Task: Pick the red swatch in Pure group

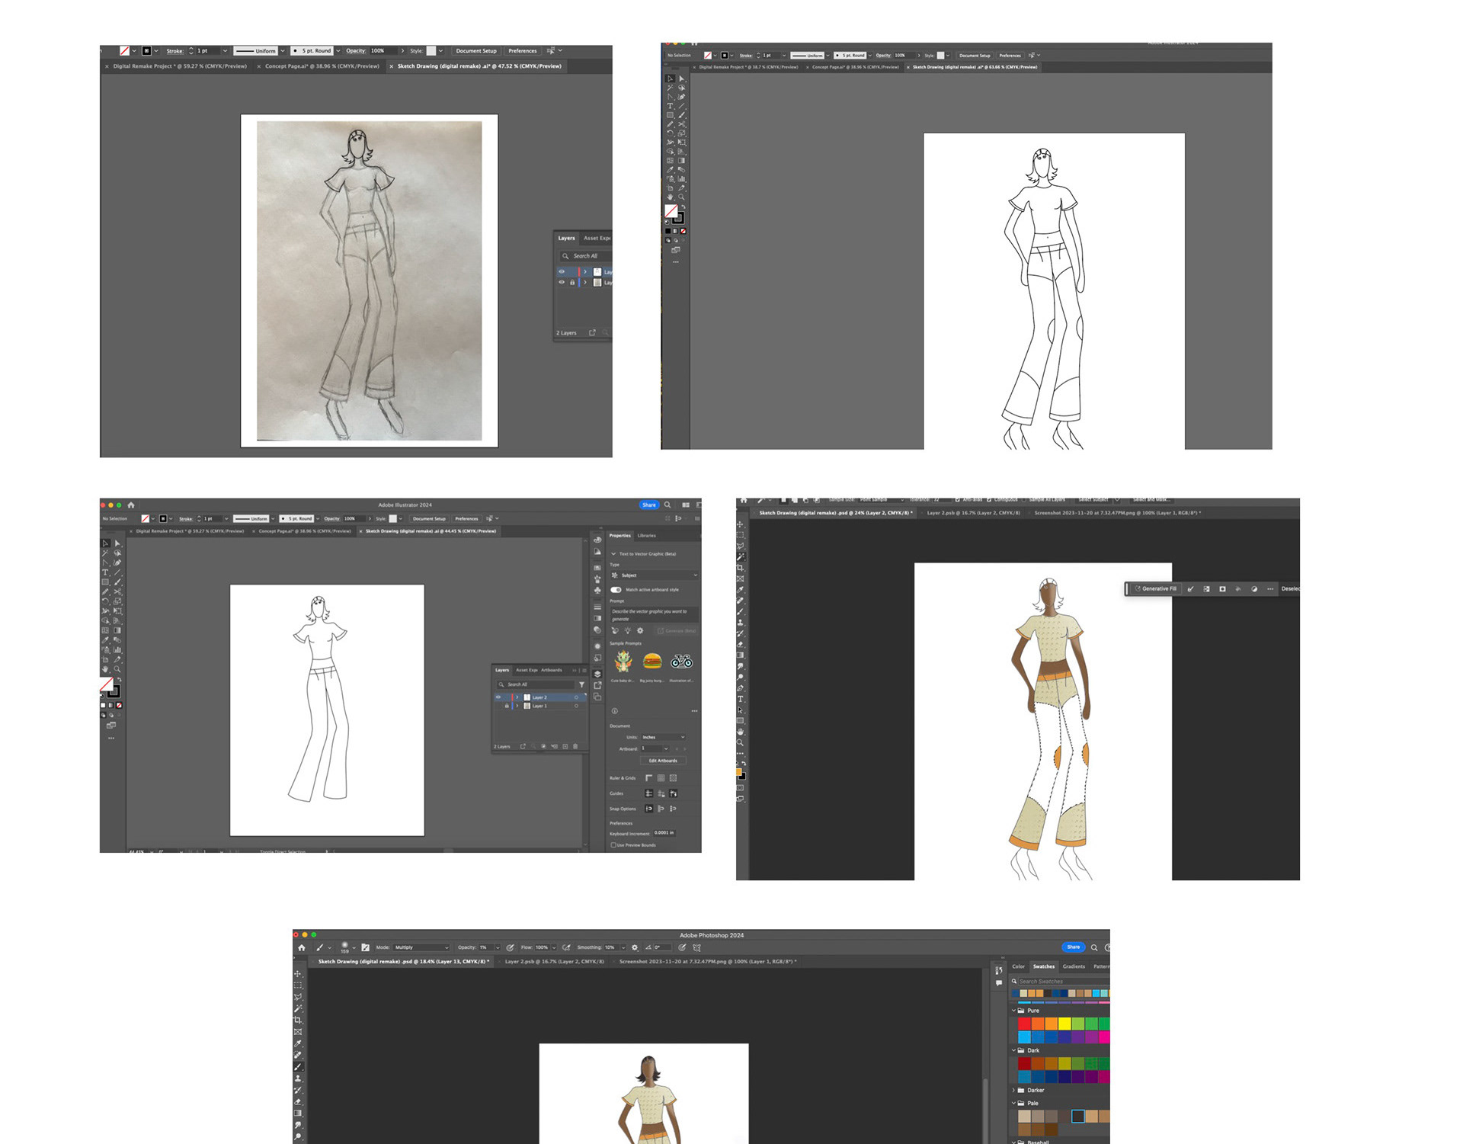Action: (x=1024, y=1024)
